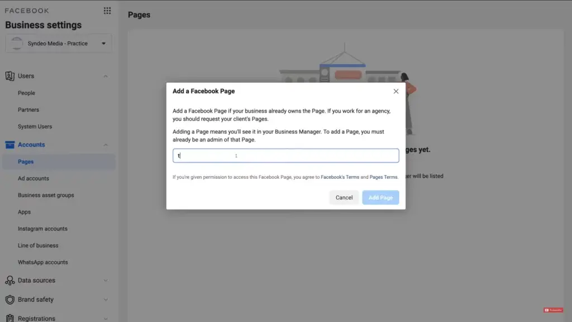572x322 pixels.
Task: Click the Accounts briefcase icon
Action: tap(10, 145)
